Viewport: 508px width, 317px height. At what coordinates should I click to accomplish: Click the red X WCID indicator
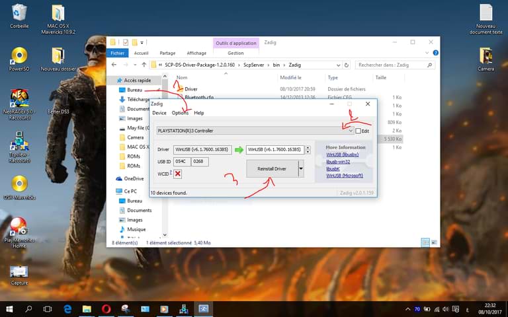[x=177, y=174]
